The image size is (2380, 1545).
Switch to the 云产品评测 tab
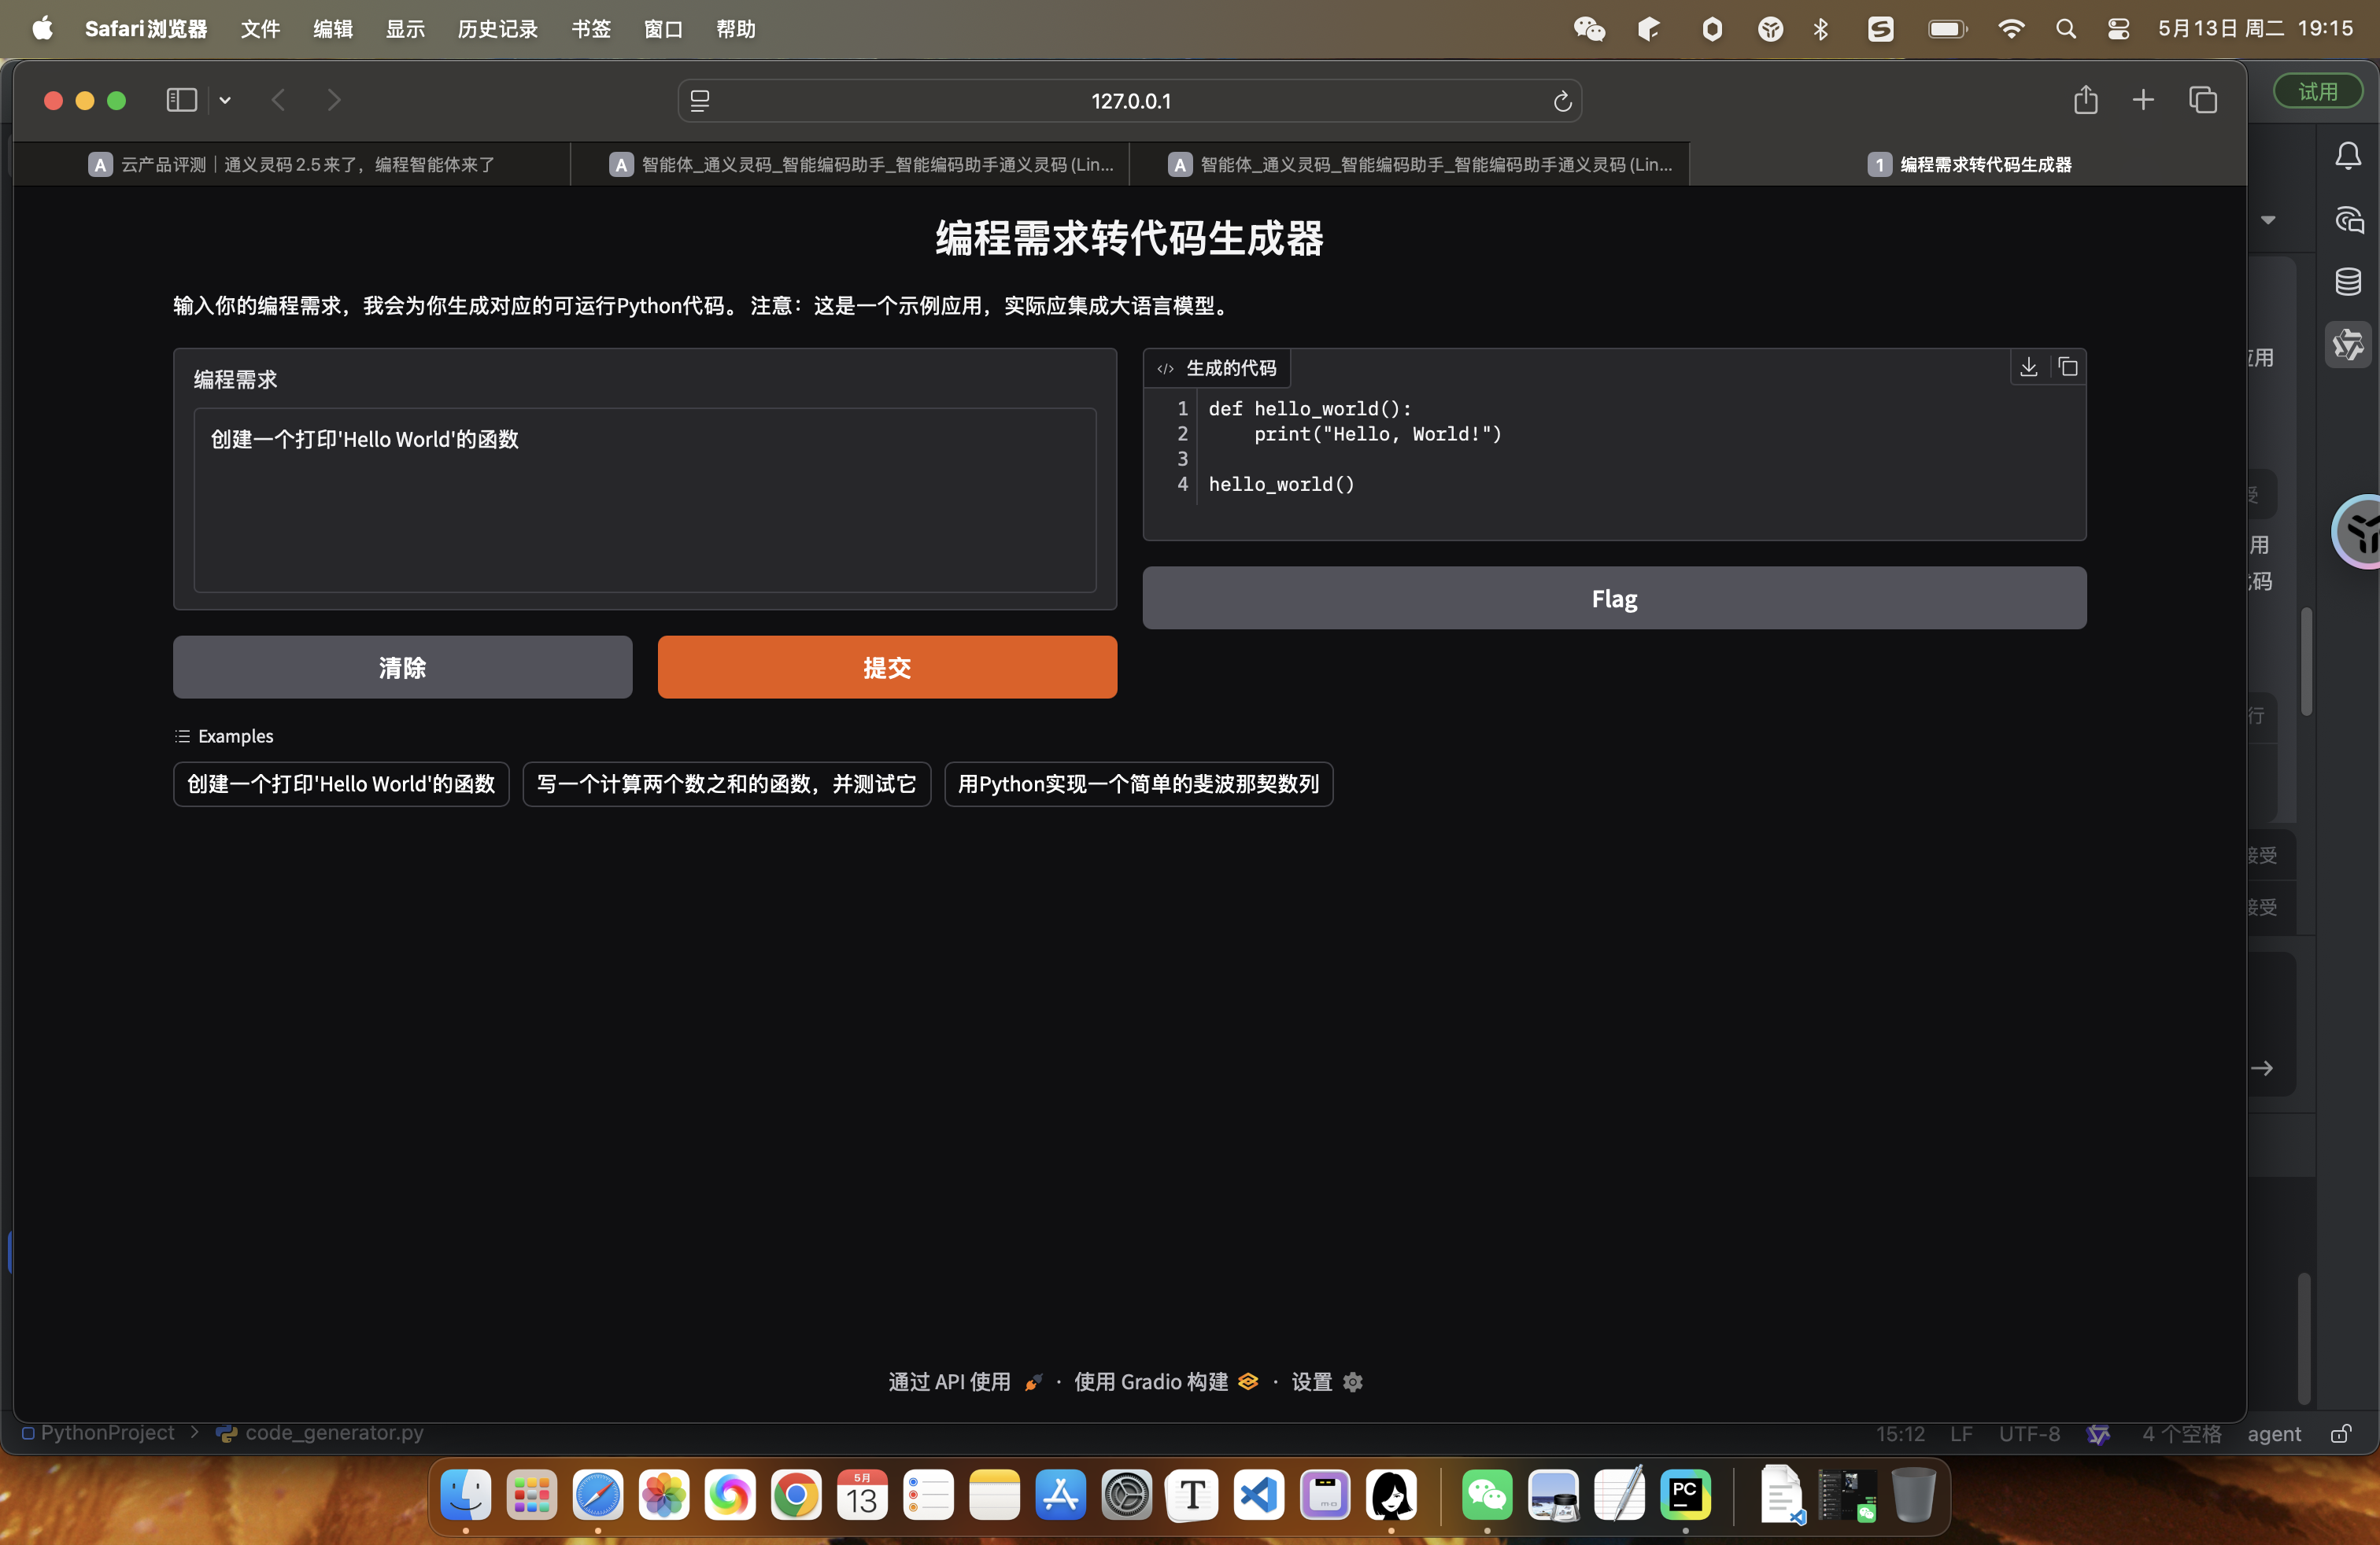[292, 164]
